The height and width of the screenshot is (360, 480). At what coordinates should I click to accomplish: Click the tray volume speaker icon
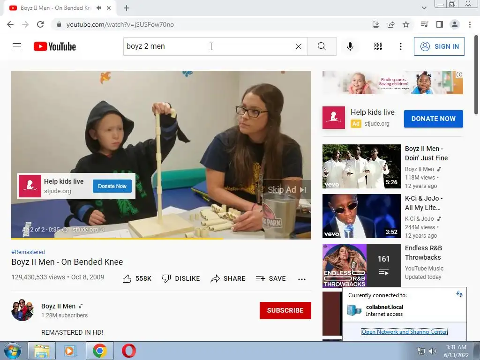432,351
